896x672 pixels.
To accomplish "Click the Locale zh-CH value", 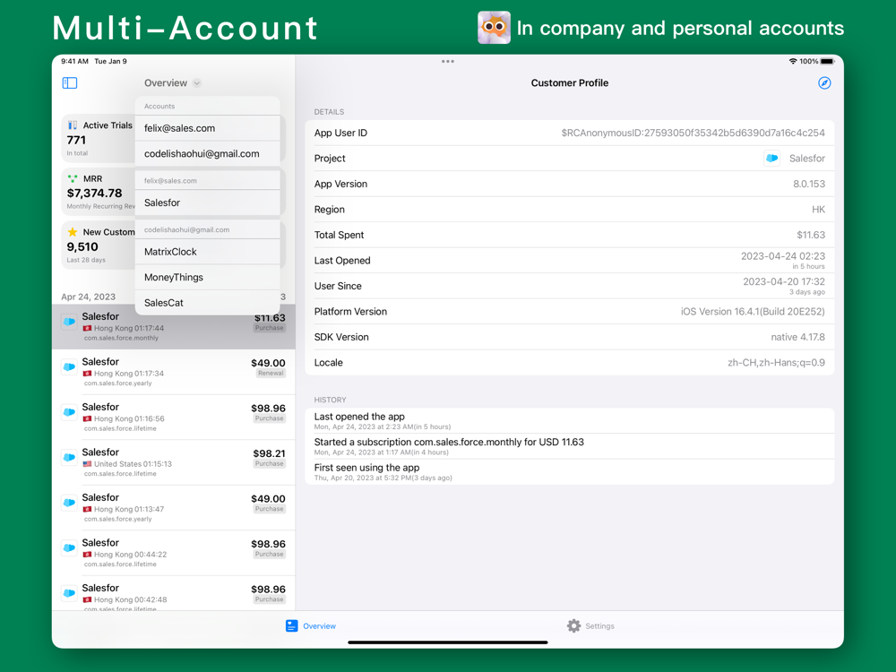I will pos(776,362).
